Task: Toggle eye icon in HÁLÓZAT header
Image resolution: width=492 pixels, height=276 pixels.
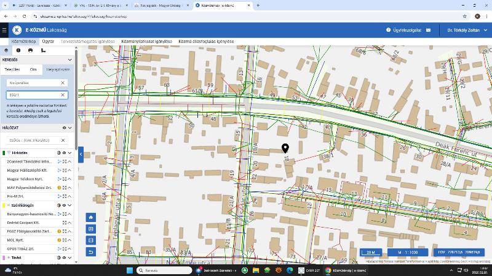Action: point(64,128)
